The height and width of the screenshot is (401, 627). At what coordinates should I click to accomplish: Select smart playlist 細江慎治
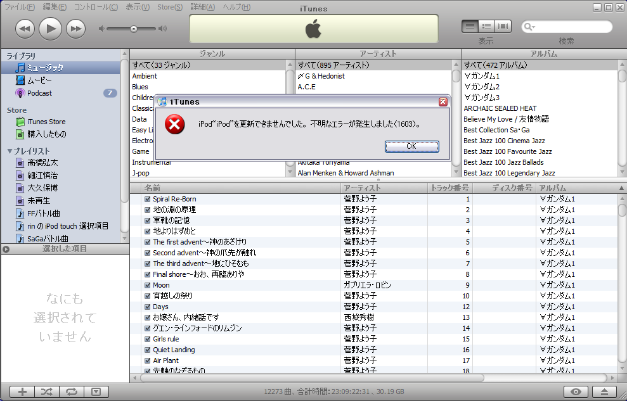[x=60, y=175]
